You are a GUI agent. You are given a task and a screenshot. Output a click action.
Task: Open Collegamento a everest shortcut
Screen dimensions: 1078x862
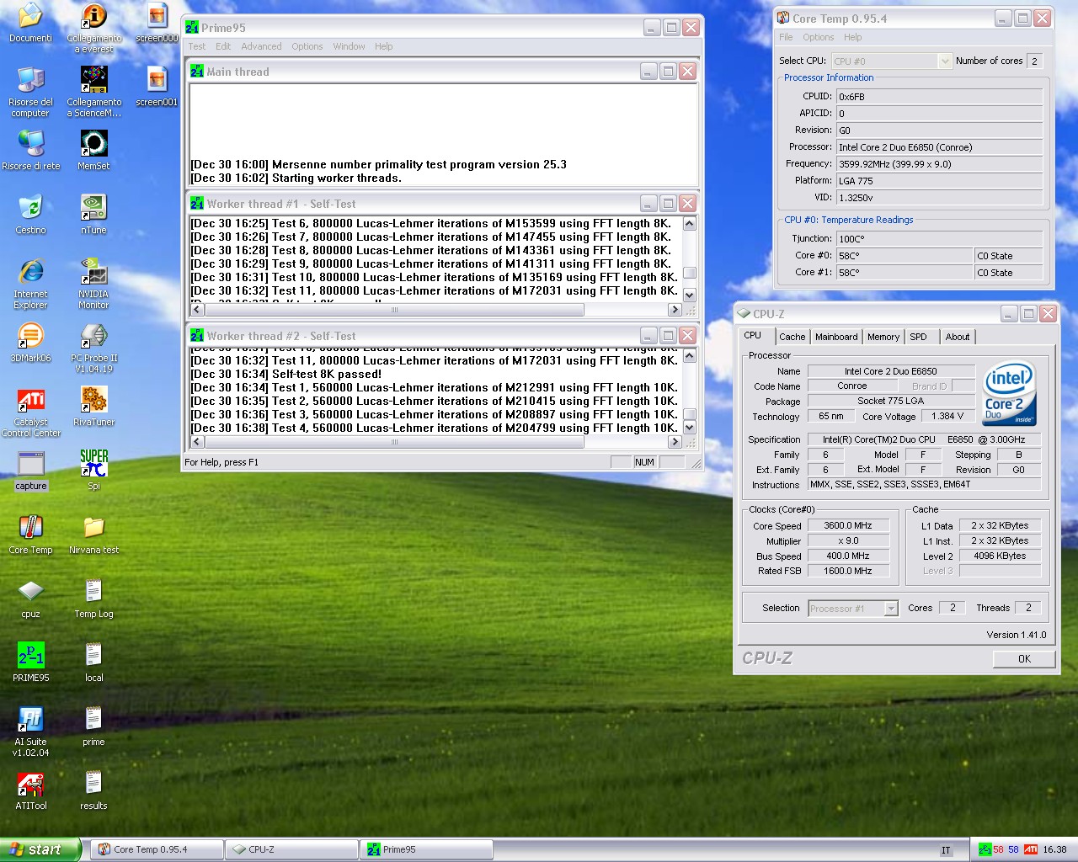(93, 28)
